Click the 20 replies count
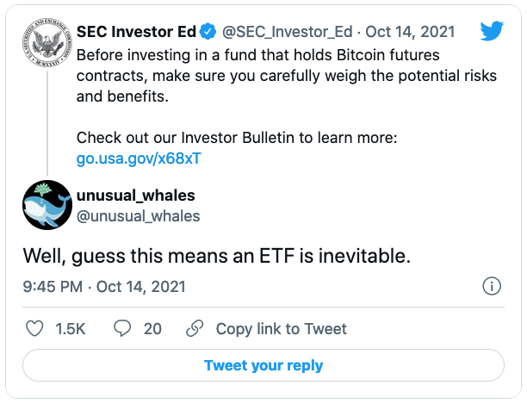 click(152, 328)
